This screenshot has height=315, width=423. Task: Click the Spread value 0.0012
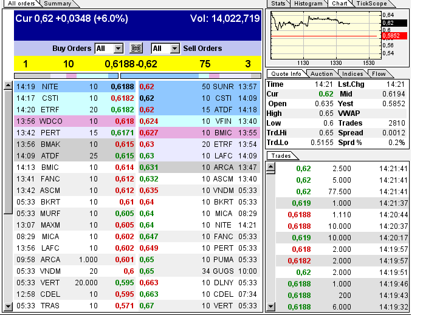[x=394, y=133]
